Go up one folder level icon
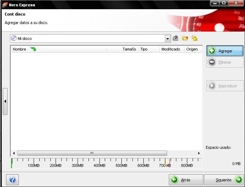 pos(176,38)
